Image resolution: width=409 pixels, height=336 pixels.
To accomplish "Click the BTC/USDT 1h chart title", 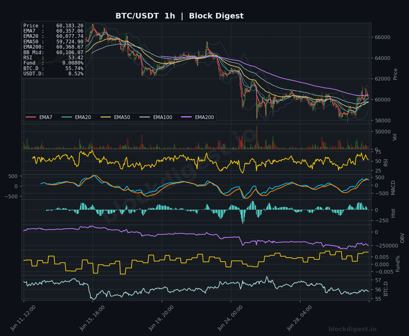I will [179, 16].
